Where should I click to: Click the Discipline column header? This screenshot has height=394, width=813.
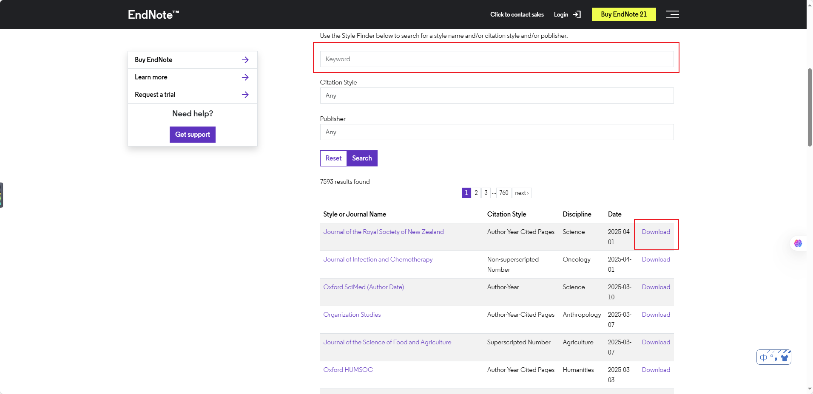577,214
